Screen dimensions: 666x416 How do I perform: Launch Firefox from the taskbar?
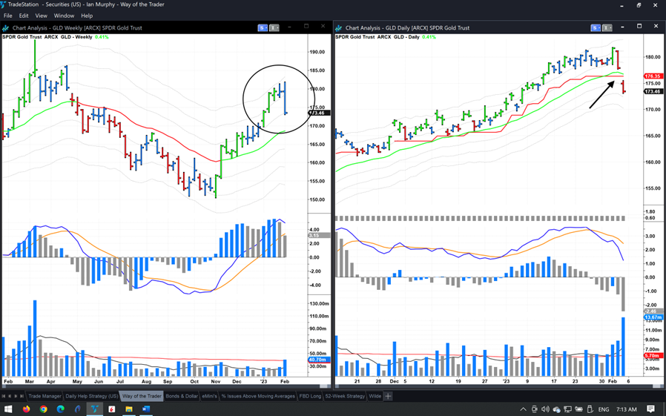coord(27,409)
